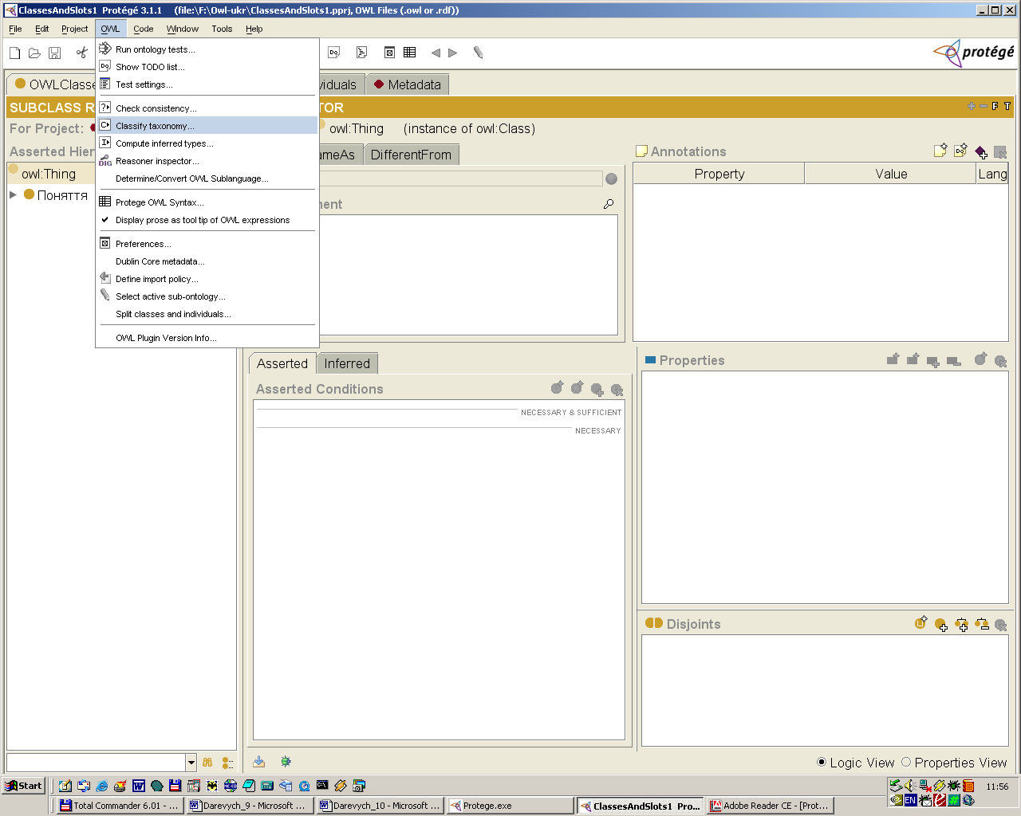Switch to the DifferentFrom tab
The image size is (1021, 816).
[411, 155]
